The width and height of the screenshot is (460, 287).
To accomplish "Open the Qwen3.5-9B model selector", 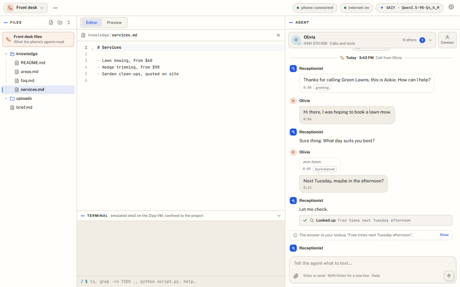I will (x=409, y=8).
